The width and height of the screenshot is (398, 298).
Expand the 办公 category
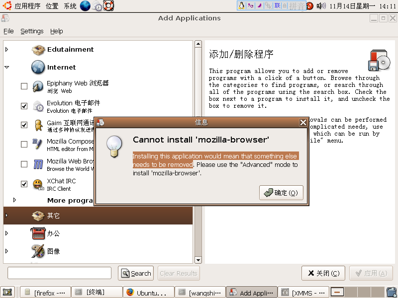7,233
